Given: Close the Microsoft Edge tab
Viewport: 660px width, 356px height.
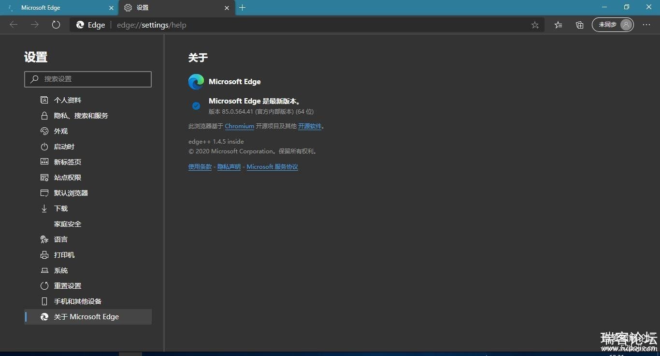Looking at the screenshot, I should pos(111,8).
